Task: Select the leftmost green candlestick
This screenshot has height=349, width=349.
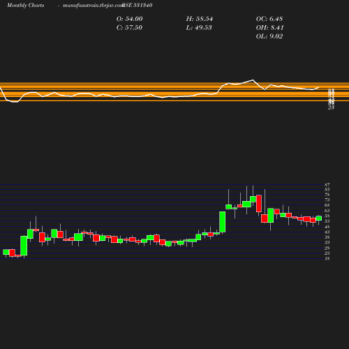Action: pos(6,252)
